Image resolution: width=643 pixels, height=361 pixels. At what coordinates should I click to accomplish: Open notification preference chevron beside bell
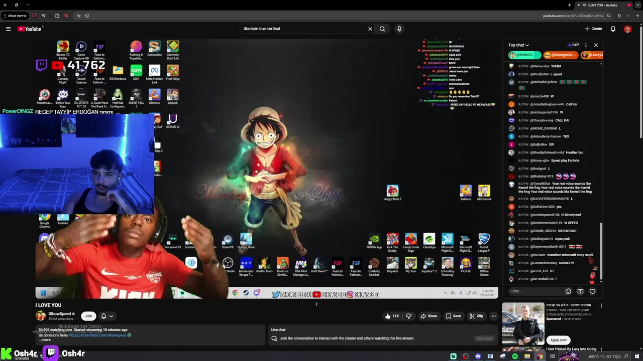(111, 316)
